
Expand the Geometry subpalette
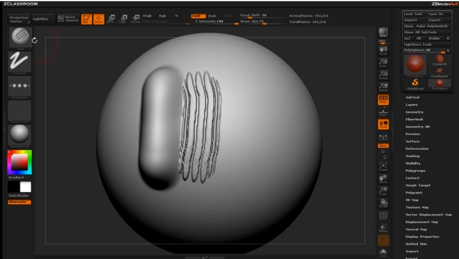point(414,112)
